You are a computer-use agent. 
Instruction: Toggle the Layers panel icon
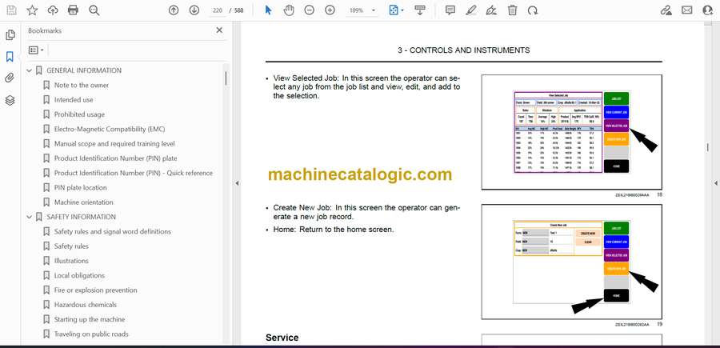(10, 100)
